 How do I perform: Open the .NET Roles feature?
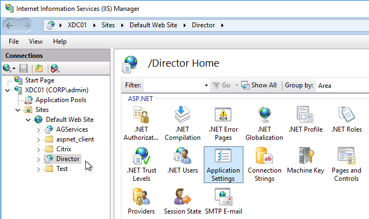[x=347, y=120]
